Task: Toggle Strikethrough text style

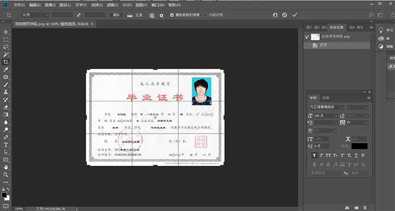Action: [x=363, y=155]
